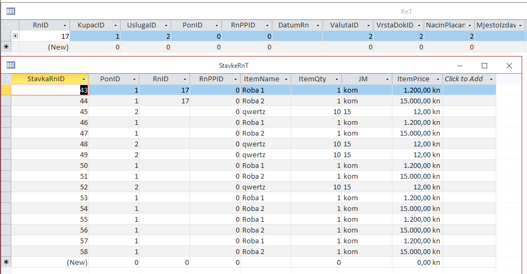The height and width of the screenshot is (274, 527).
Task: Click the ItemPrice cell in row 58
Action: pyautogui.click(x=417, y=251)
